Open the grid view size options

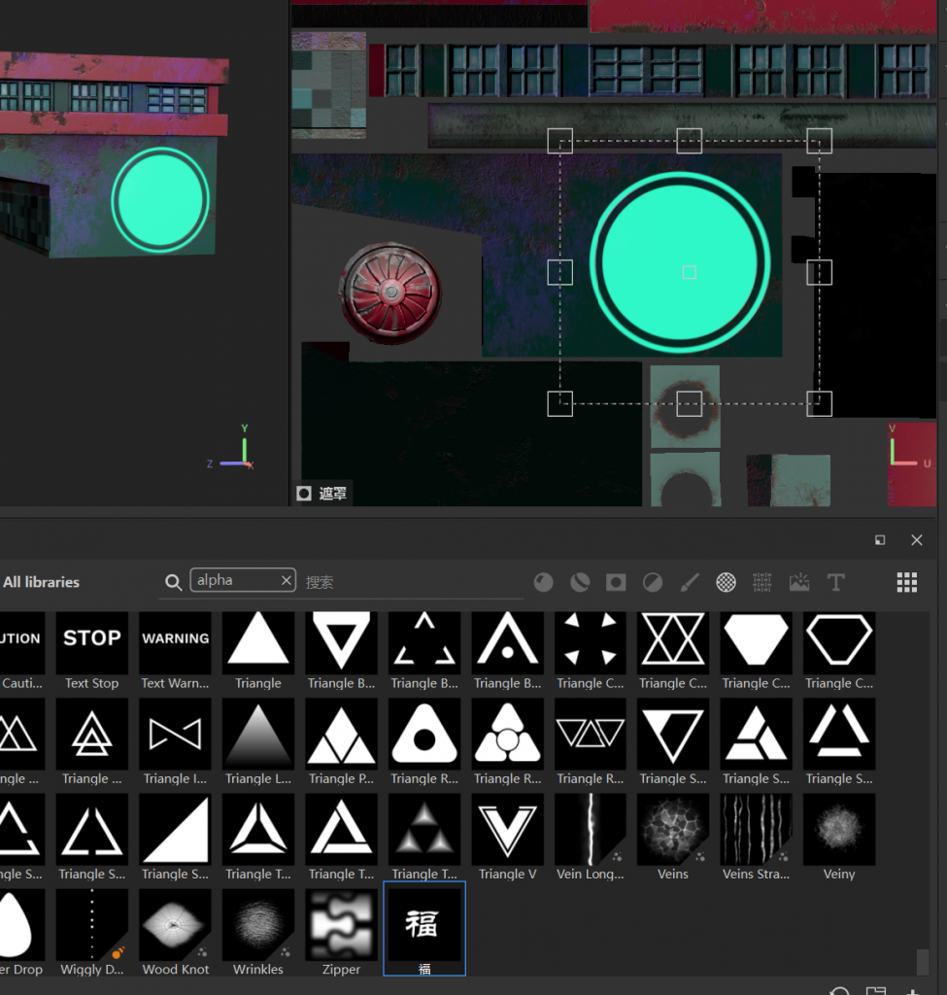click(906, 582)
